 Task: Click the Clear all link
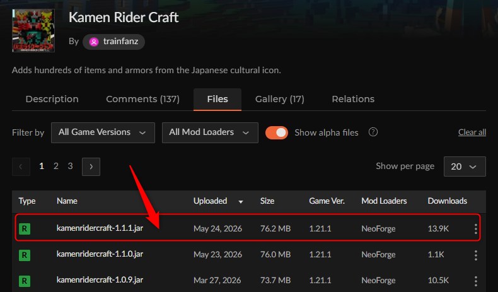[472, 132]
